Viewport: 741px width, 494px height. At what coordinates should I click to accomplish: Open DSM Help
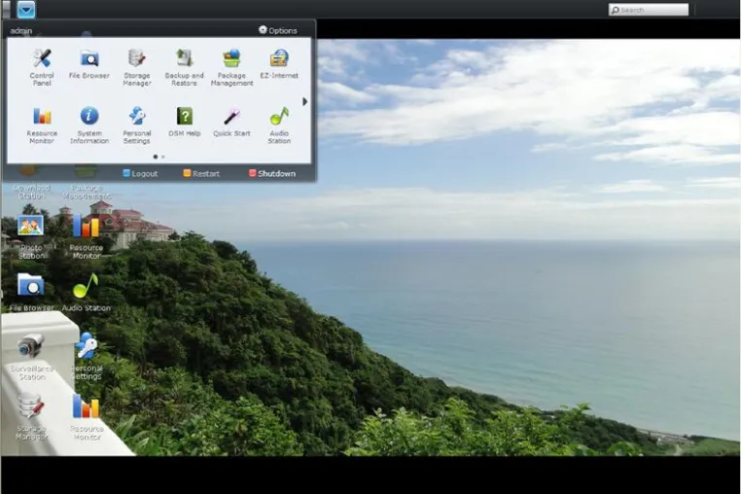(185, 122)
